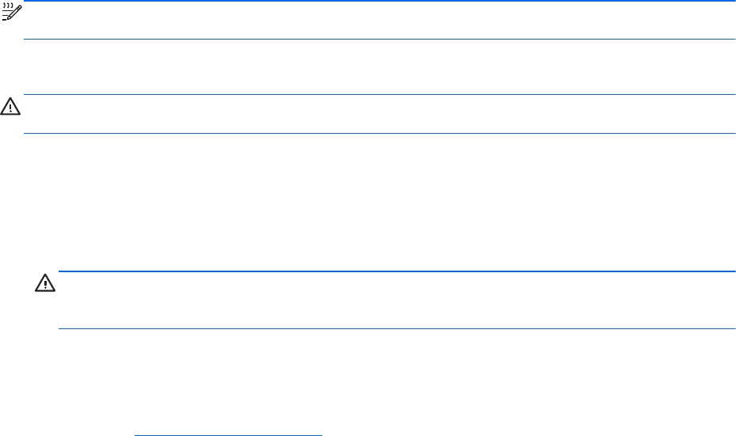Screen dimensions: 736x436
Task: Click the blue rule below the note
Action: click(x=380, y=39)
